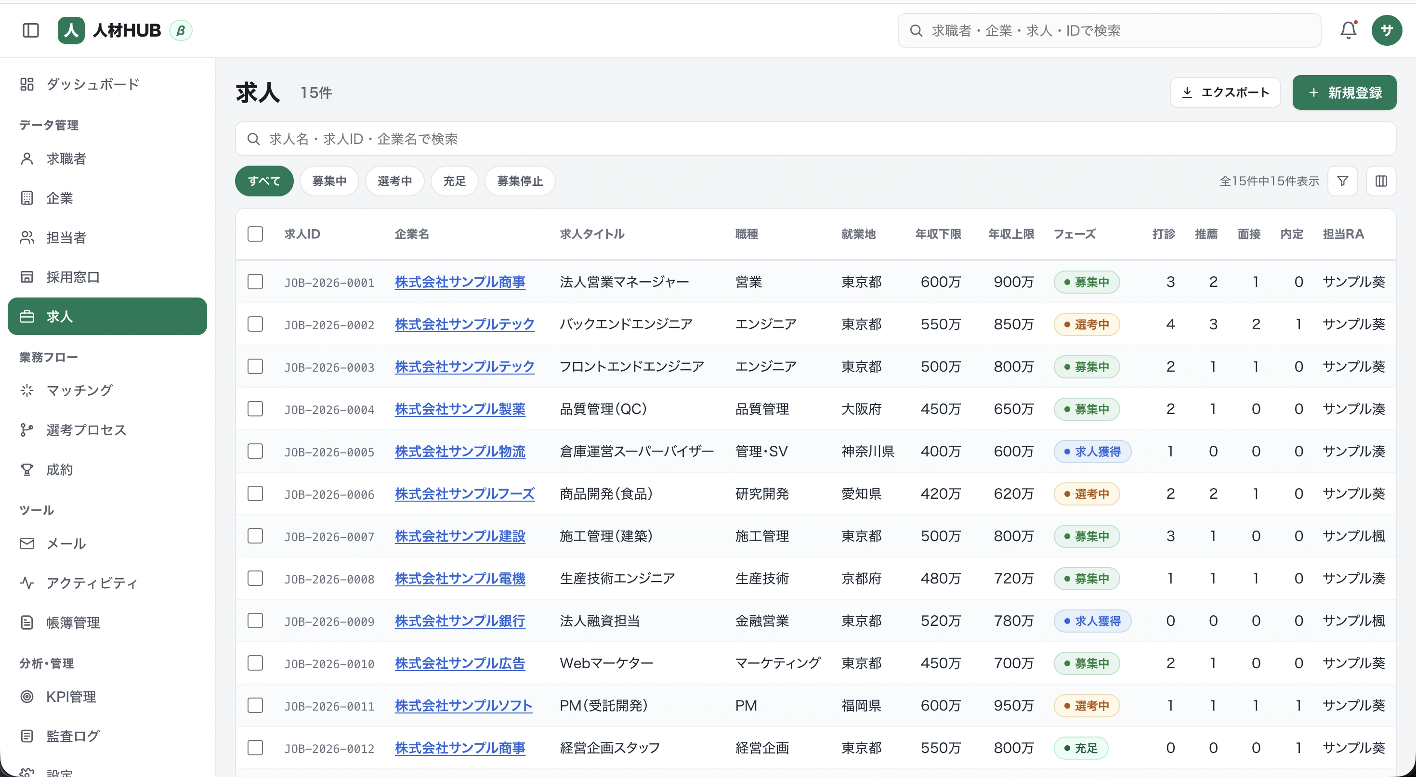Check the row JOB-2026-0006 checkbox
The width and height of the screenshot is (1416, 777).
(255, 493)
